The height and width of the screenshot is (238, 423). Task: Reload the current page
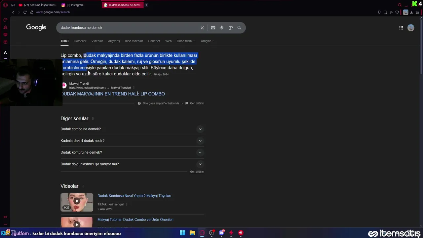coord(25,12)
